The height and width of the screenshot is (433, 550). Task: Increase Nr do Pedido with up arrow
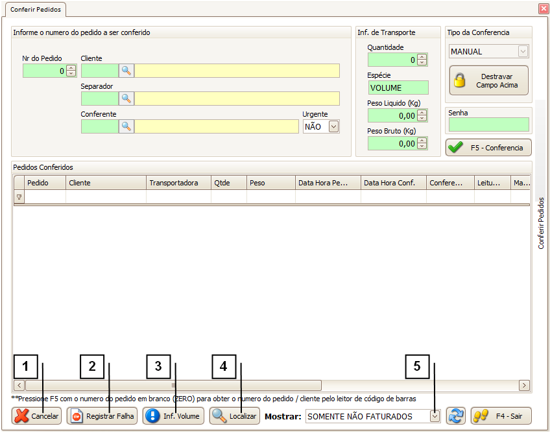pos(71,68)
